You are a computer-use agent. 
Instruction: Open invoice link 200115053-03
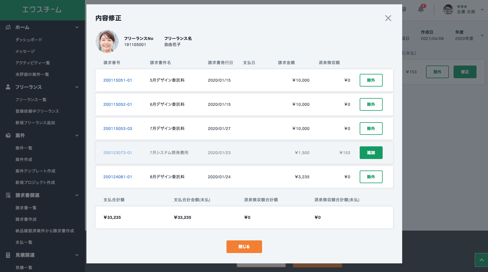(x=118, y=129)
